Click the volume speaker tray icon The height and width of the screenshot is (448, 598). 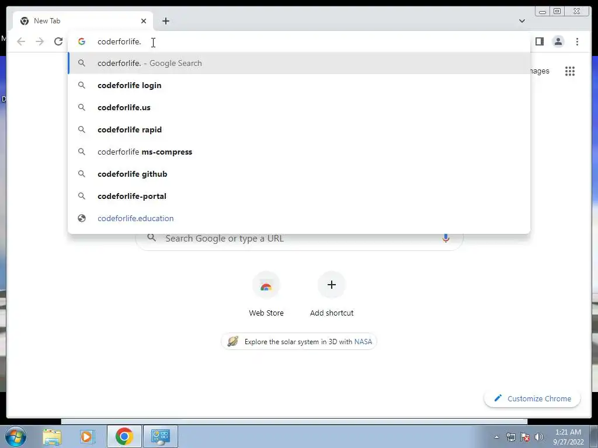(539, 437)
